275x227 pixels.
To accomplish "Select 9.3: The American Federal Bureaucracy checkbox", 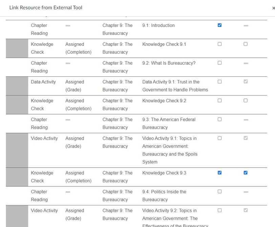I will point(219,120).
